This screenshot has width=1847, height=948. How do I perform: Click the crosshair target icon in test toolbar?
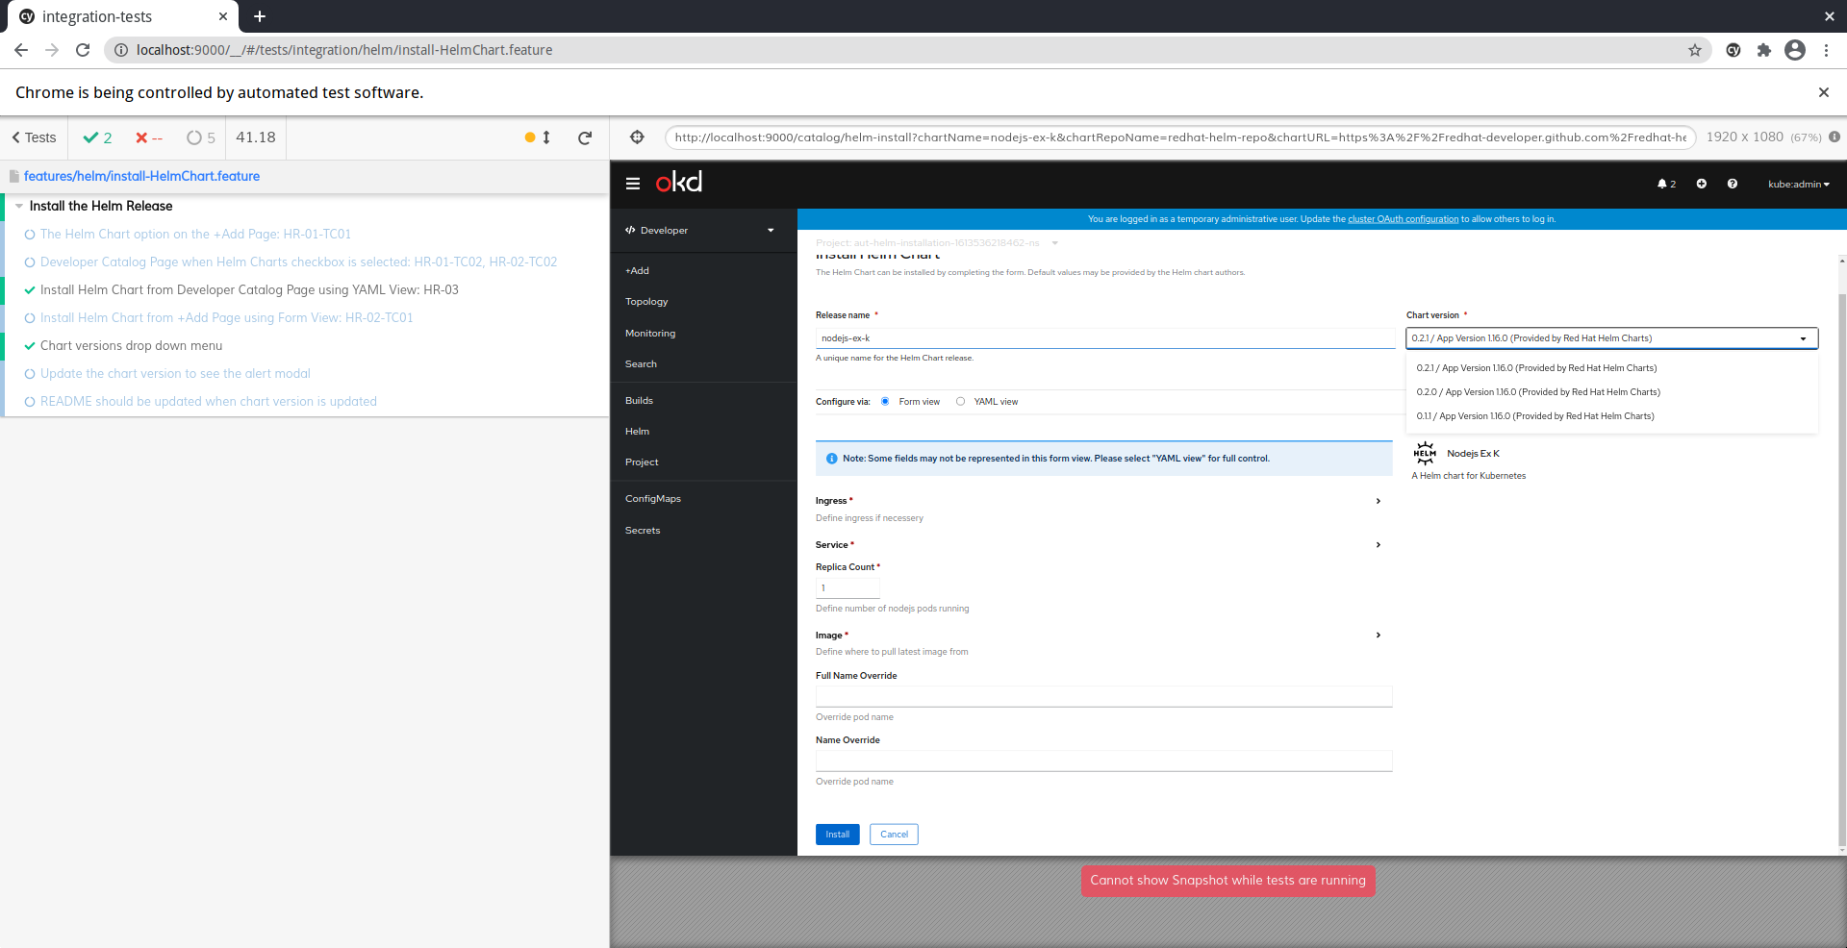click(637, 137)
